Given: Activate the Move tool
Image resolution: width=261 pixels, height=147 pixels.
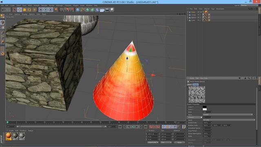Looking at the screenshot, I should pyautogui.click(x=20, y=10).
